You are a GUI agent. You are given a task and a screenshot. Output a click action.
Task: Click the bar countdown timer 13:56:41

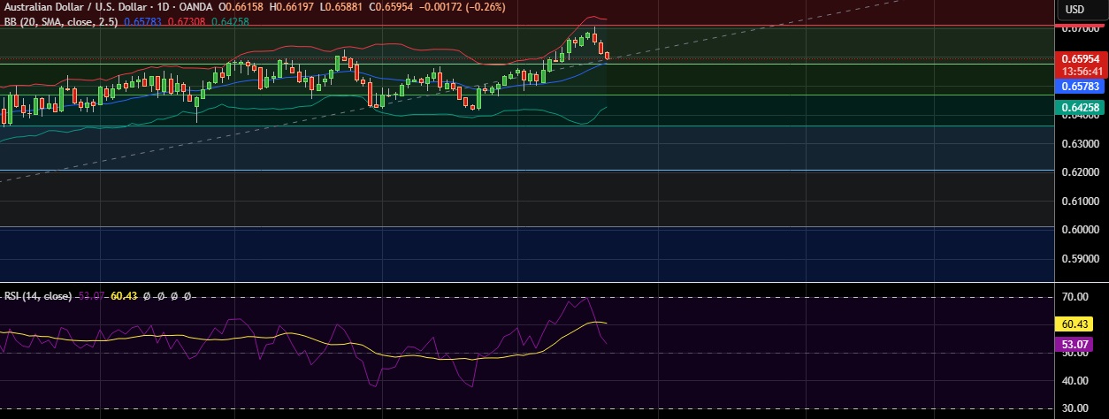click(1081, 72)
